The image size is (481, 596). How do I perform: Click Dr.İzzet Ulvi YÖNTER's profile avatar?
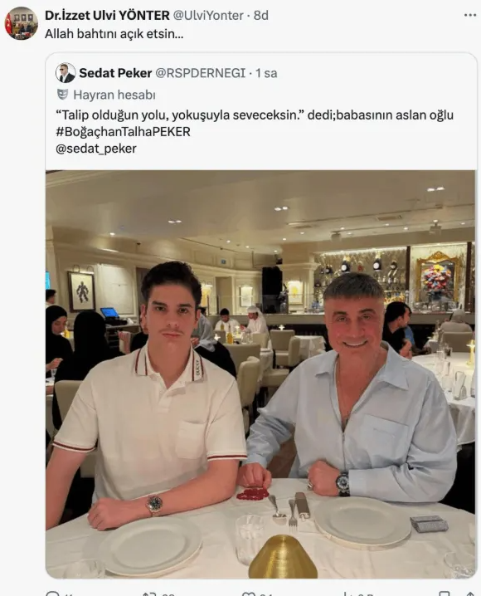[x=22, y=23]
